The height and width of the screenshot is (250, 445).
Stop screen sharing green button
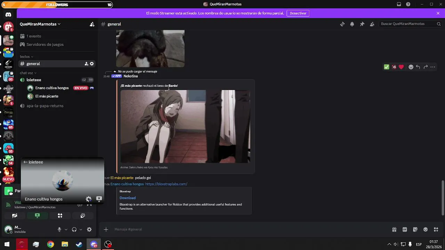pos(37,216)
